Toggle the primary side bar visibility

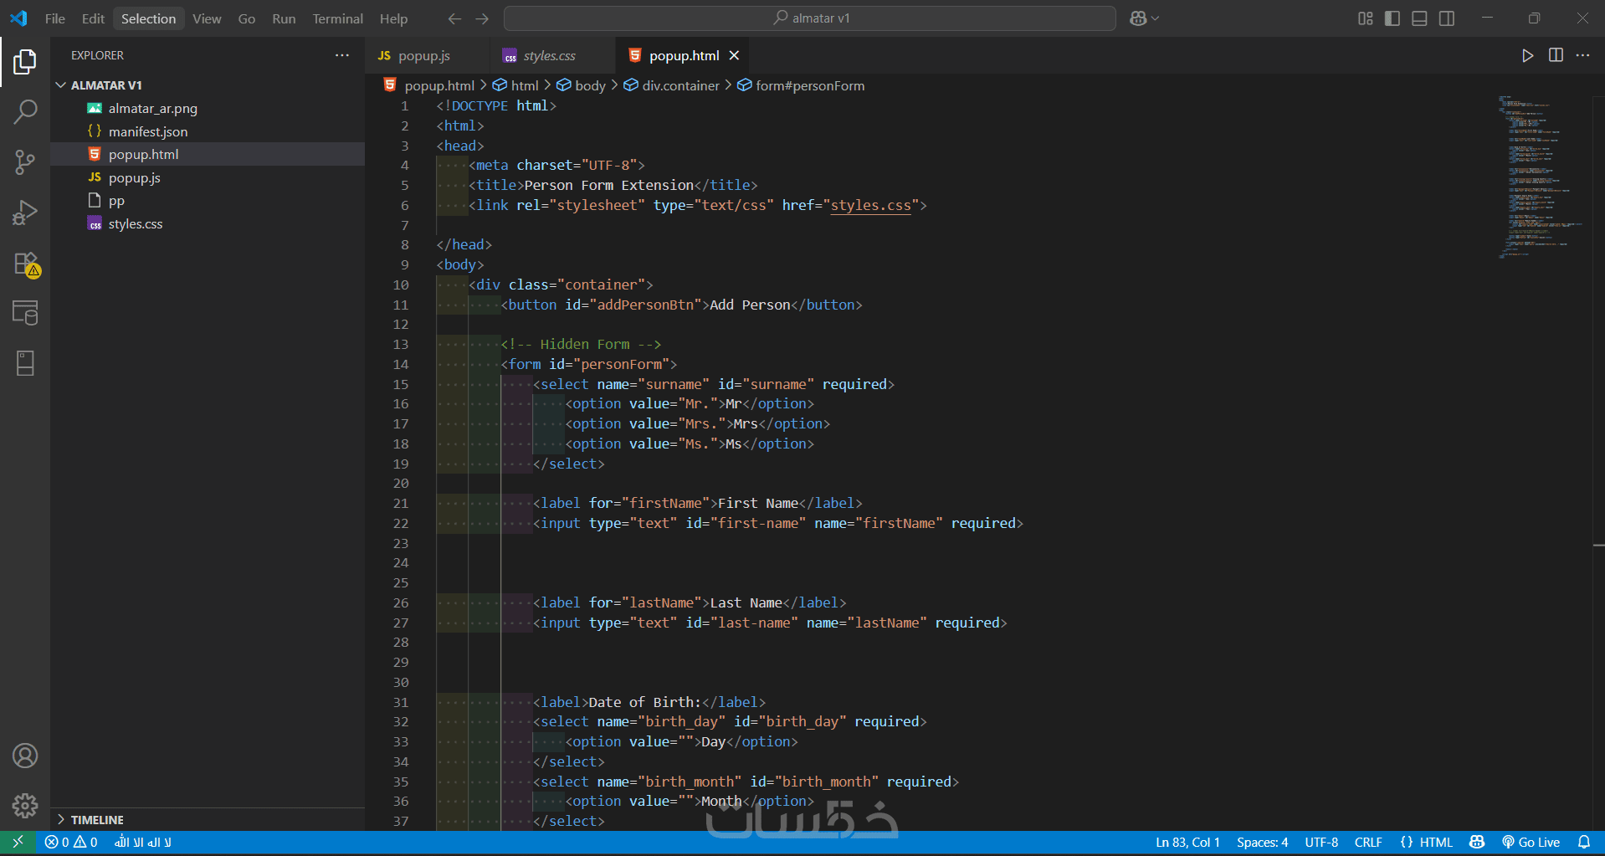tap(1392, 18)
